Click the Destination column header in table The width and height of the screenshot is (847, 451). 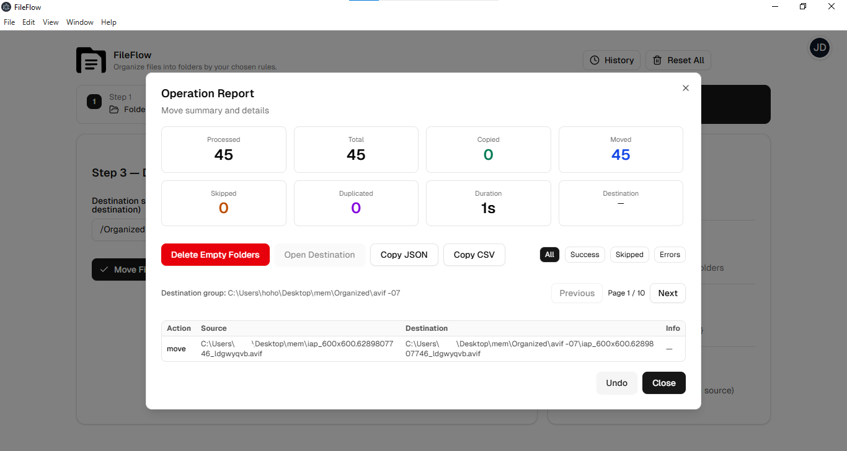[427, 328]
